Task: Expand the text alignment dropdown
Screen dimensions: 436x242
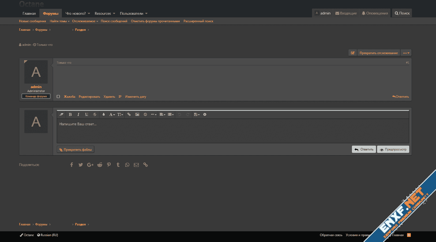Action: tap(162, 115)
